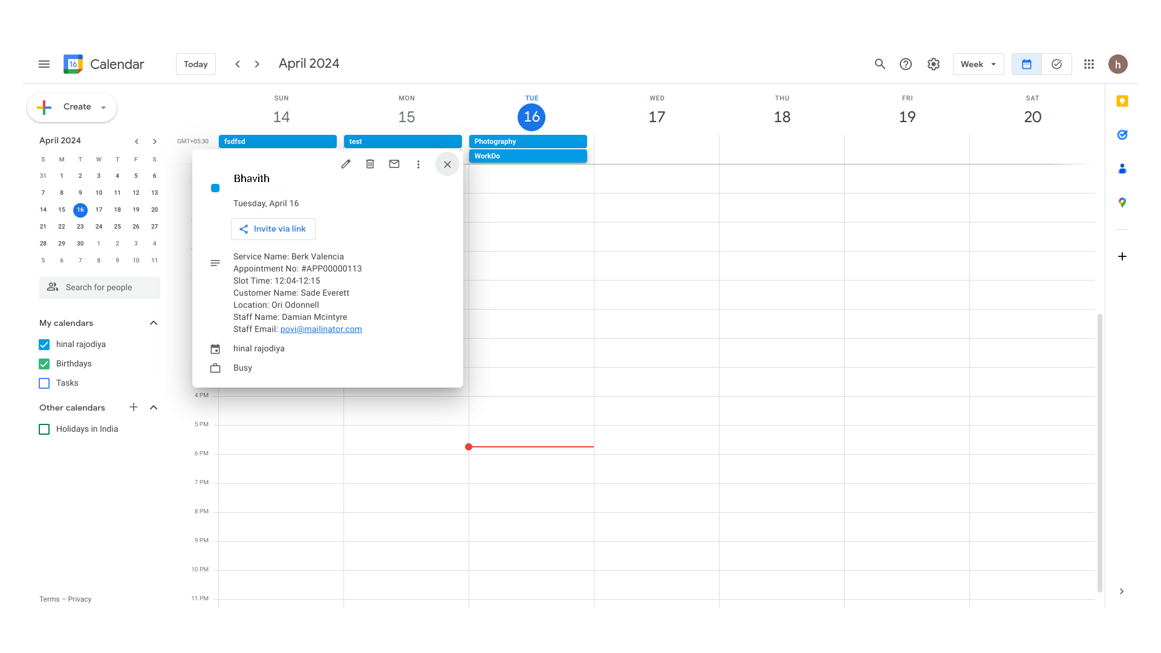Viewport: 1161px width, 653px height.
Task: Search the calendar with magnifier icon
Action: [x=880, y=64]
